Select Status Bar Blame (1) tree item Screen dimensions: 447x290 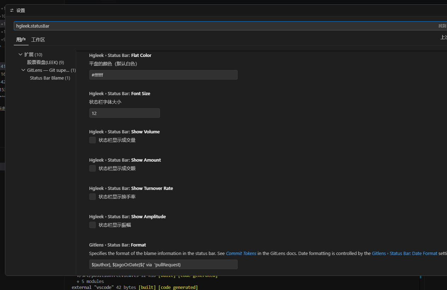[x=50, y=78]
